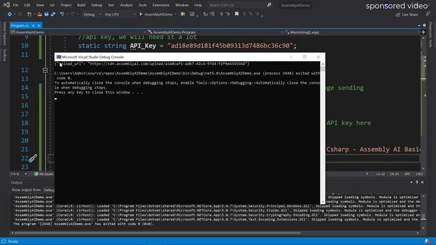The width and height of the screenshot is (436, 245).
Task: Click the file-in-folder icon after the start button
Action: [x=183, y=14]
